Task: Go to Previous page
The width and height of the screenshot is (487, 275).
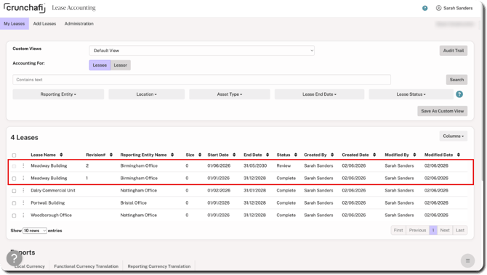Action: pyautogui.click(x=417, y=230)
